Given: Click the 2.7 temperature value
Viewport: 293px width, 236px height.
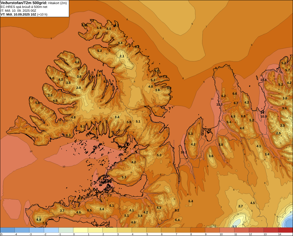Looking at the screenshot, I should click(241, 206).
